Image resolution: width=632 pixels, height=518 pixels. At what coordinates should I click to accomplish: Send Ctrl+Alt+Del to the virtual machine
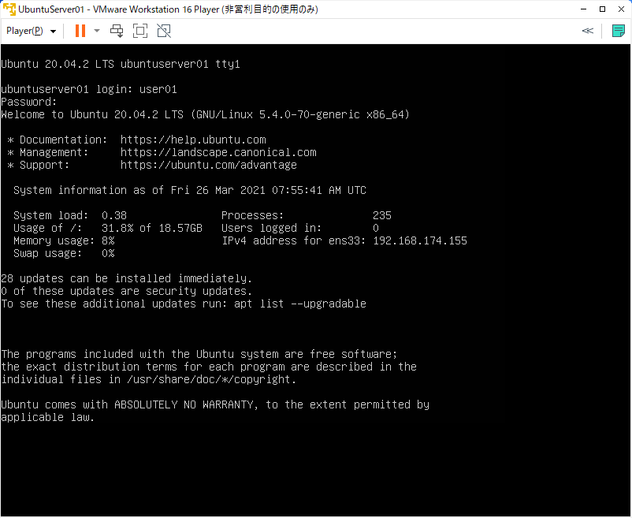point(117,31)
